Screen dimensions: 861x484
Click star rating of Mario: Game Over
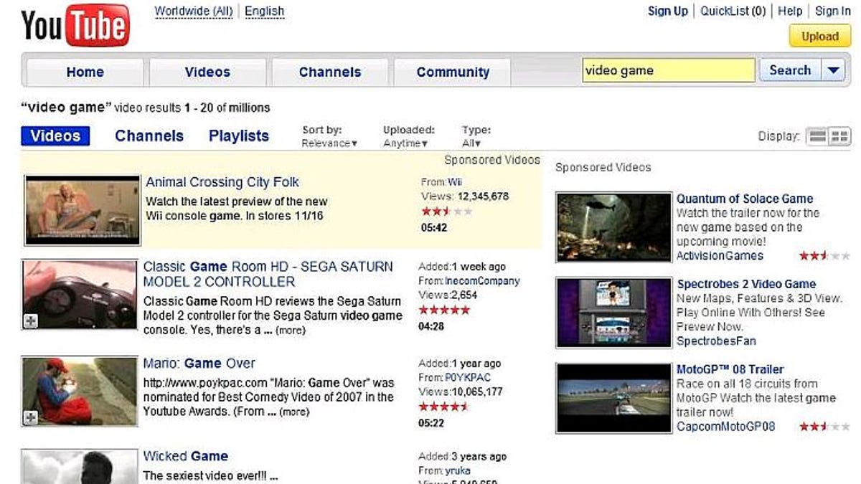tap(444, 407)
